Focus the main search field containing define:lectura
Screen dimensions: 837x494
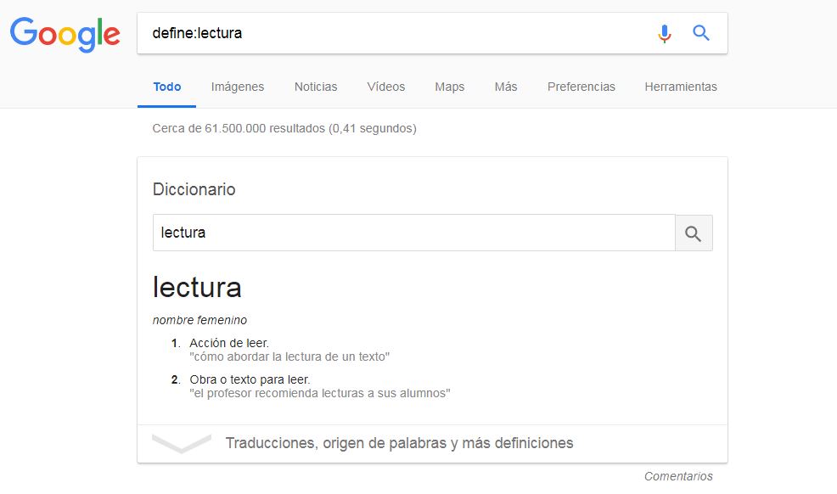pos(390,33)
